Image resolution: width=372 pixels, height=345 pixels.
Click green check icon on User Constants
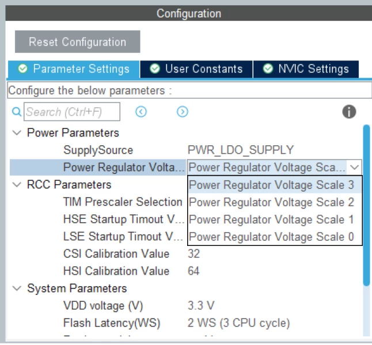(155, 69)
